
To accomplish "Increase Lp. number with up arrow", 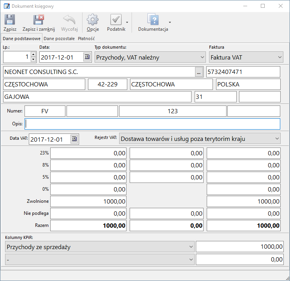I will coord(33,54).
